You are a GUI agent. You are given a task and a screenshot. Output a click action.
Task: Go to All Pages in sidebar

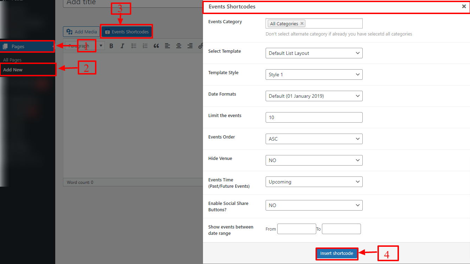[12, 60]
